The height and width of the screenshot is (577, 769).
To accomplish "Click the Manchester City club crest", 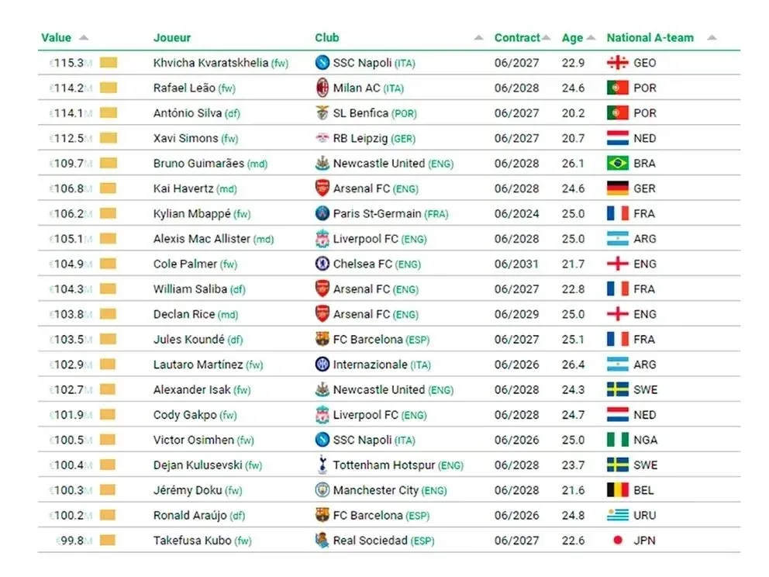I will pyautogui.click(x=322, y=490).
